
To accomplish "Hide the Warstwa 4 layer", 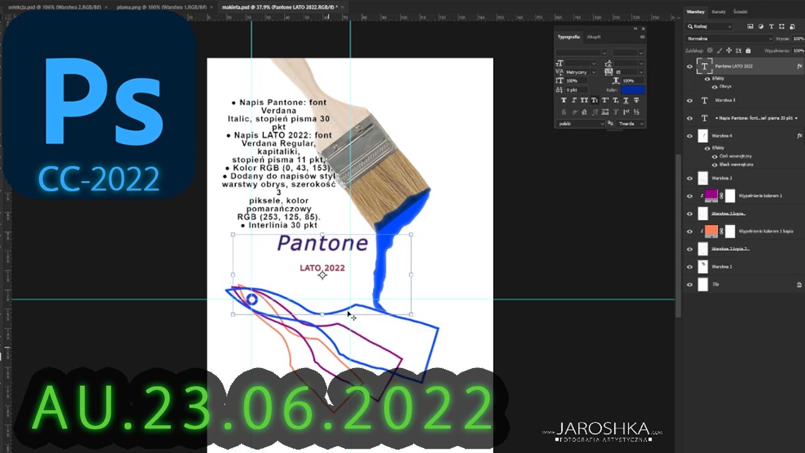I will pyautogui.click(x=690, y=135).
